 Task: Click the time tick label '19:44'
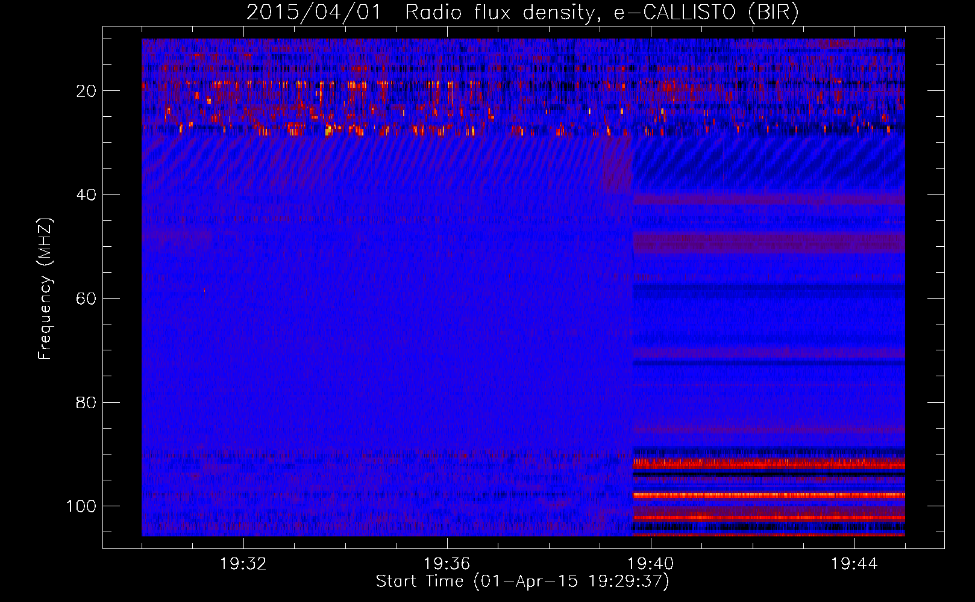(x=854, y=564)
